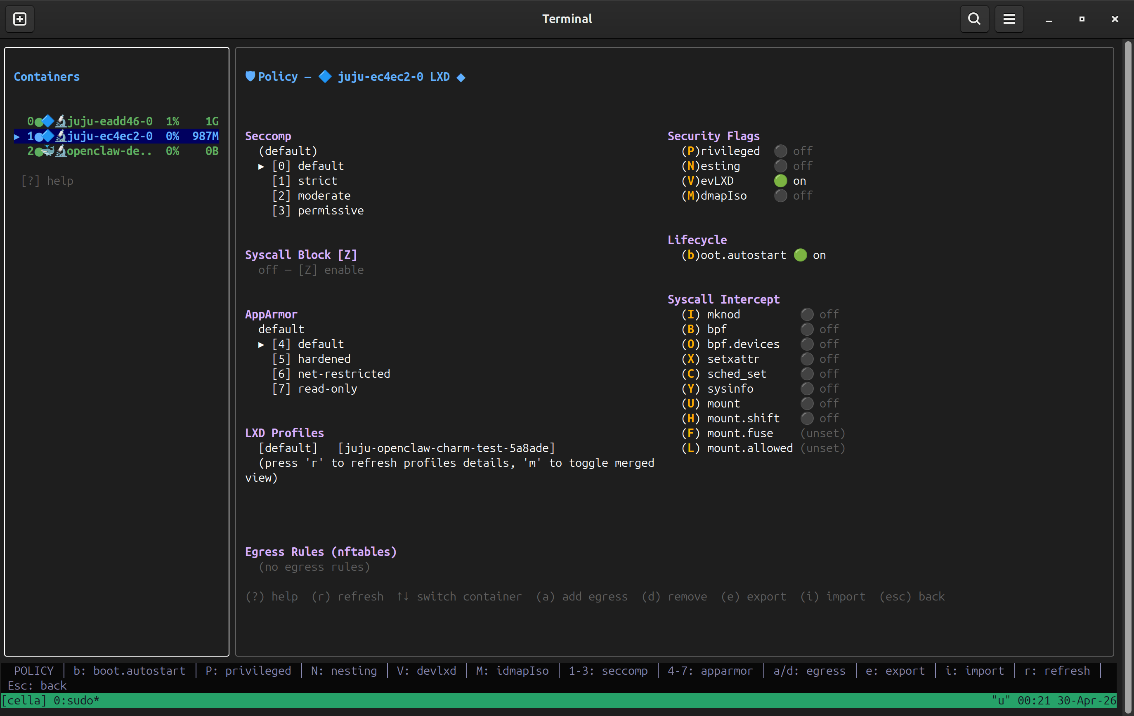Click (e) export policy

(754, 597)
